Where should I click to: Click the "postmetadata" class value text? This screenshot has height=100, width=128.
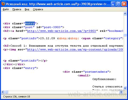[96, 72]
